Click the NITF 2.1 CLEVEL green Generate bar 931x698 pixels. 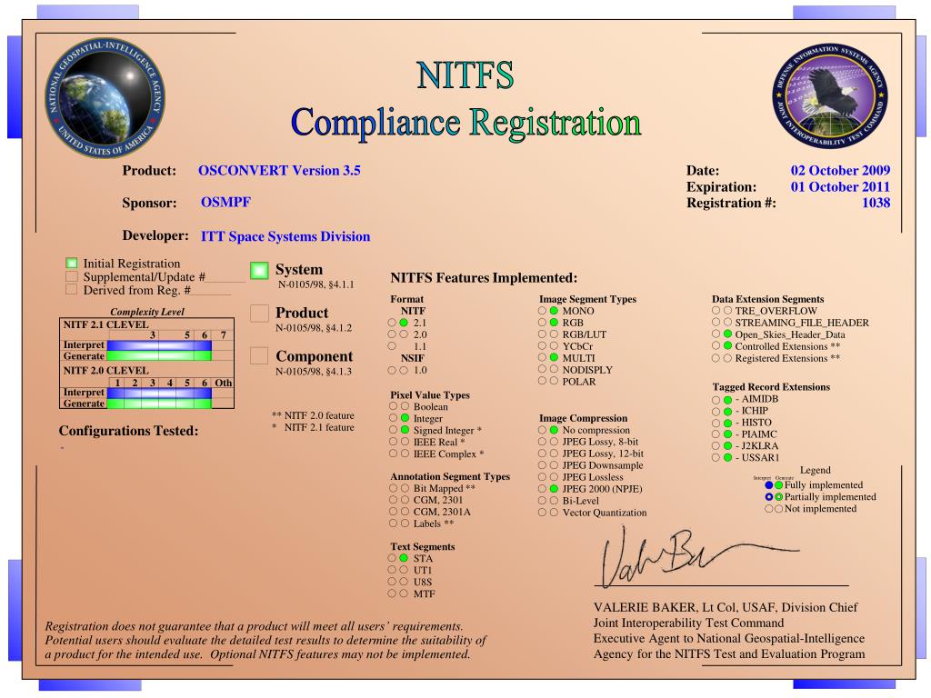[x=159, y=356]
